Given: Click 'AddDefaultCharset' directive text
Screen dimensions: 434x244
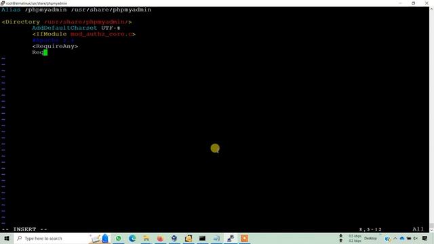Looking at the screenshot, I should tap(64, 28).
